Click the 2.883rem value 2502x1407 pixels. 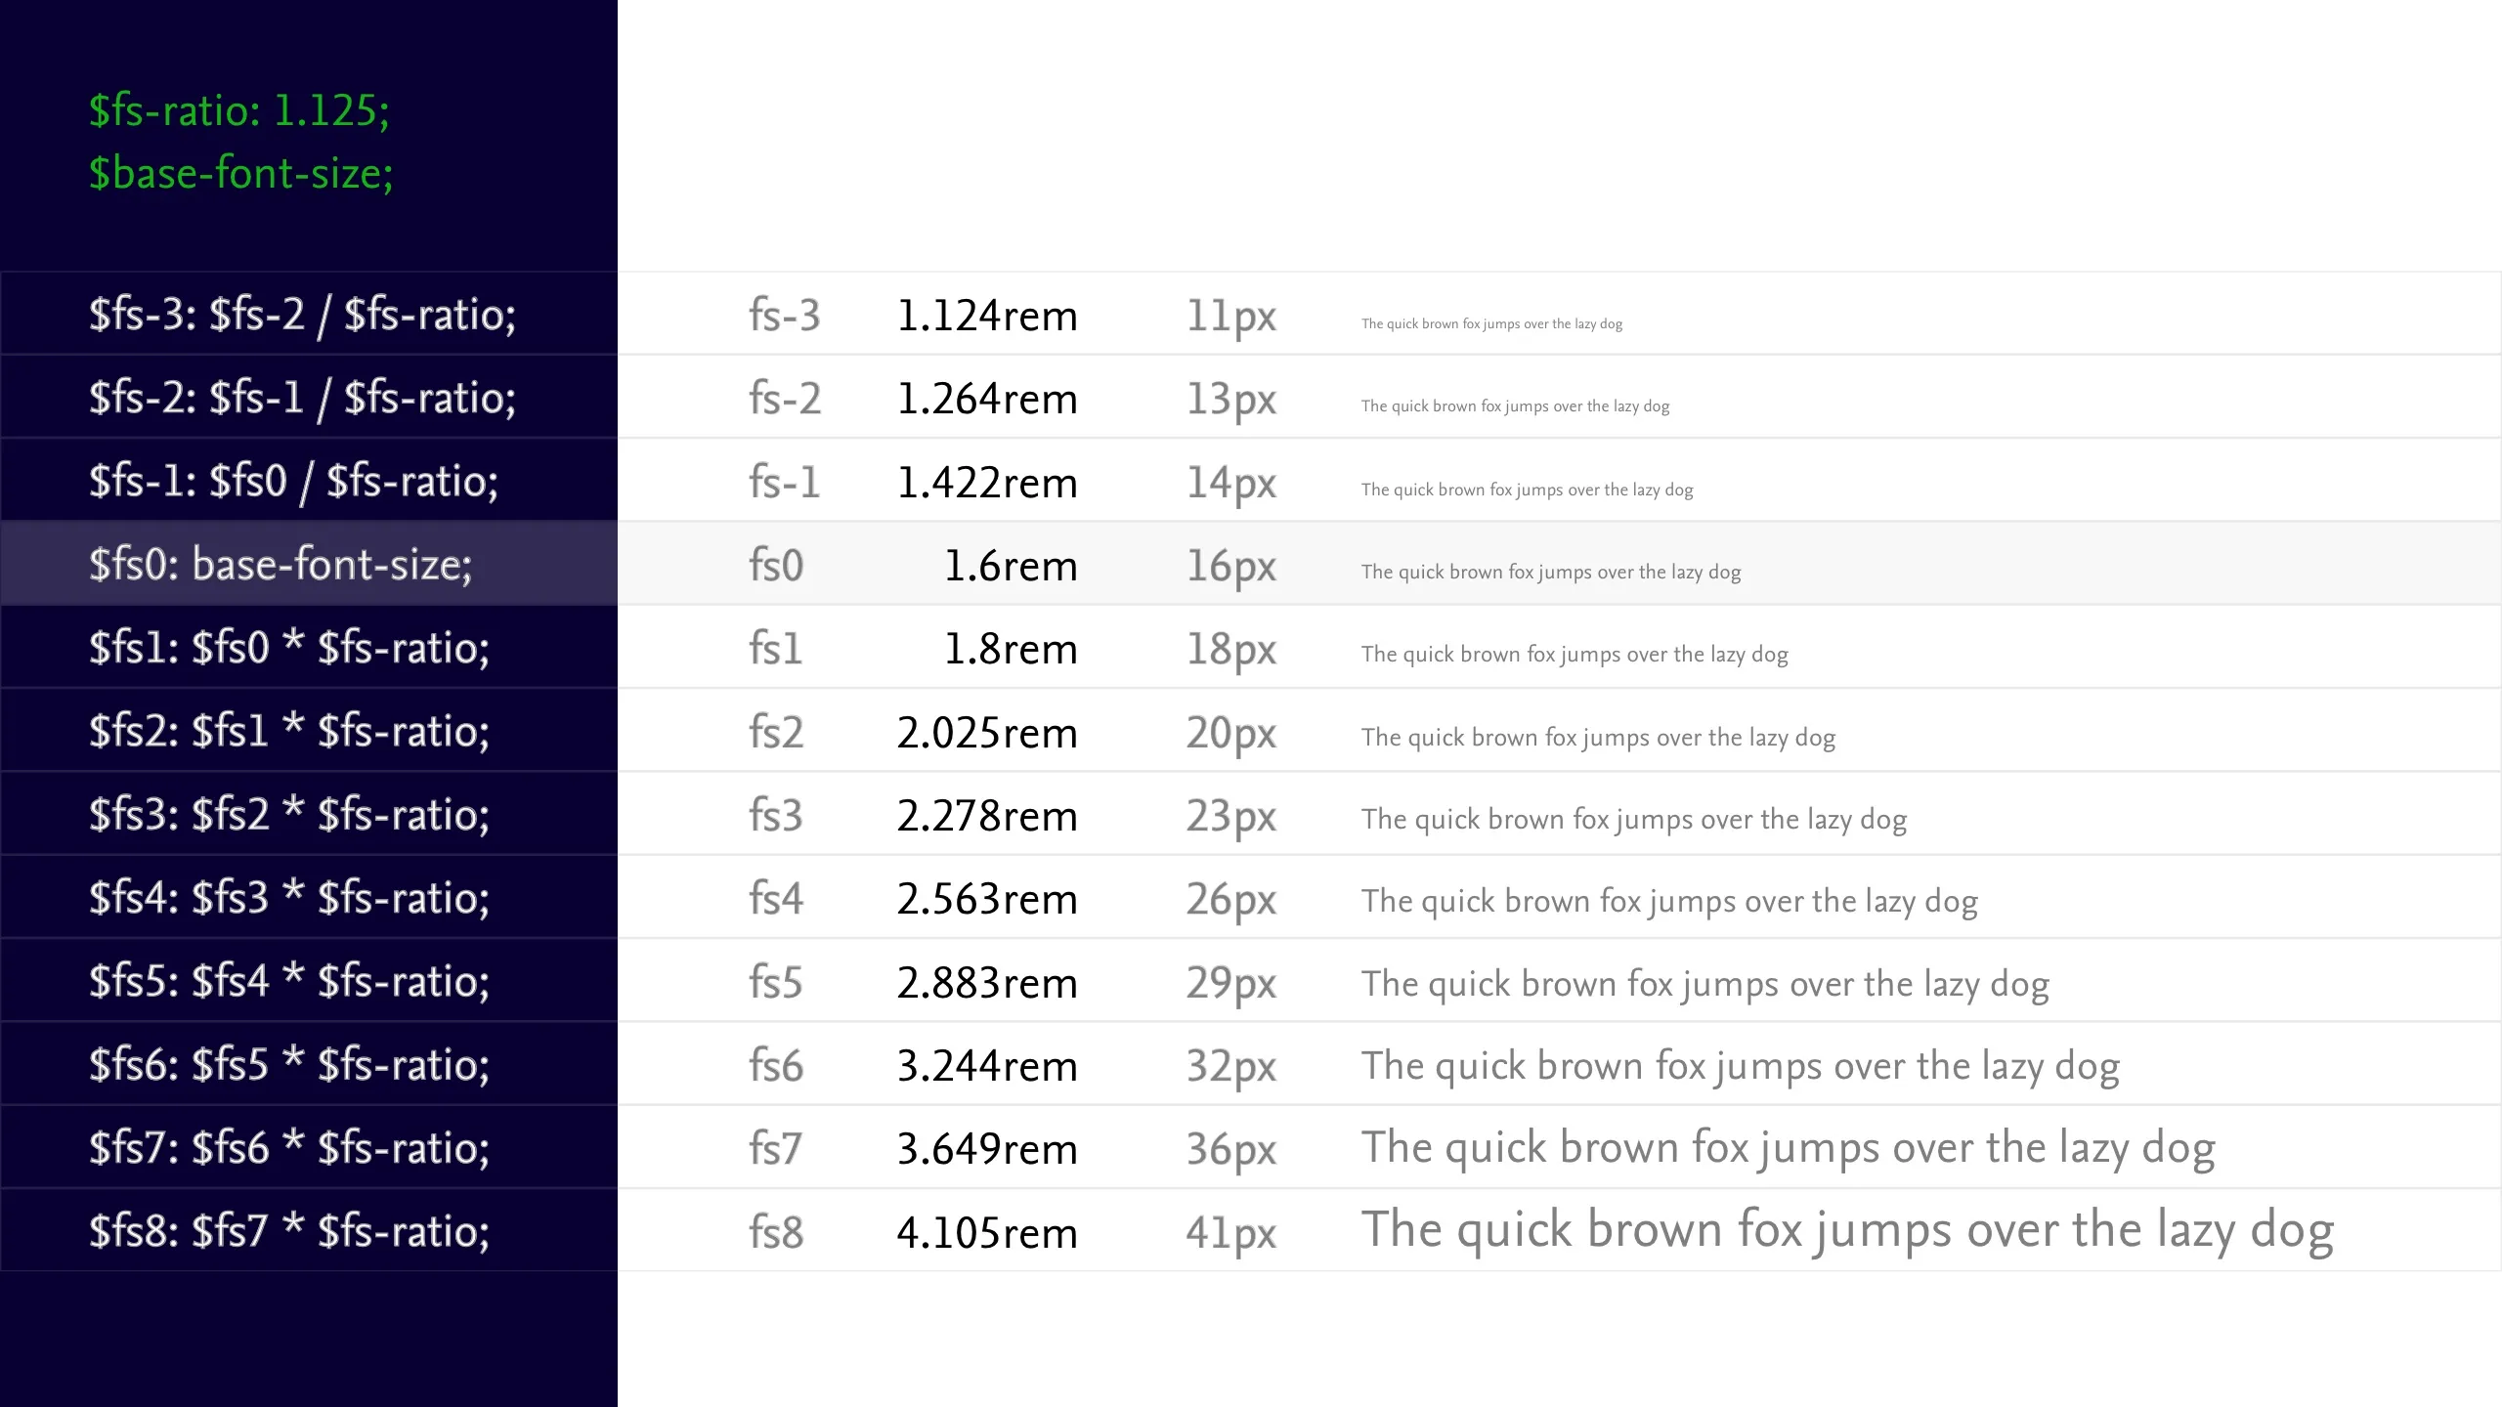point(987,982)
